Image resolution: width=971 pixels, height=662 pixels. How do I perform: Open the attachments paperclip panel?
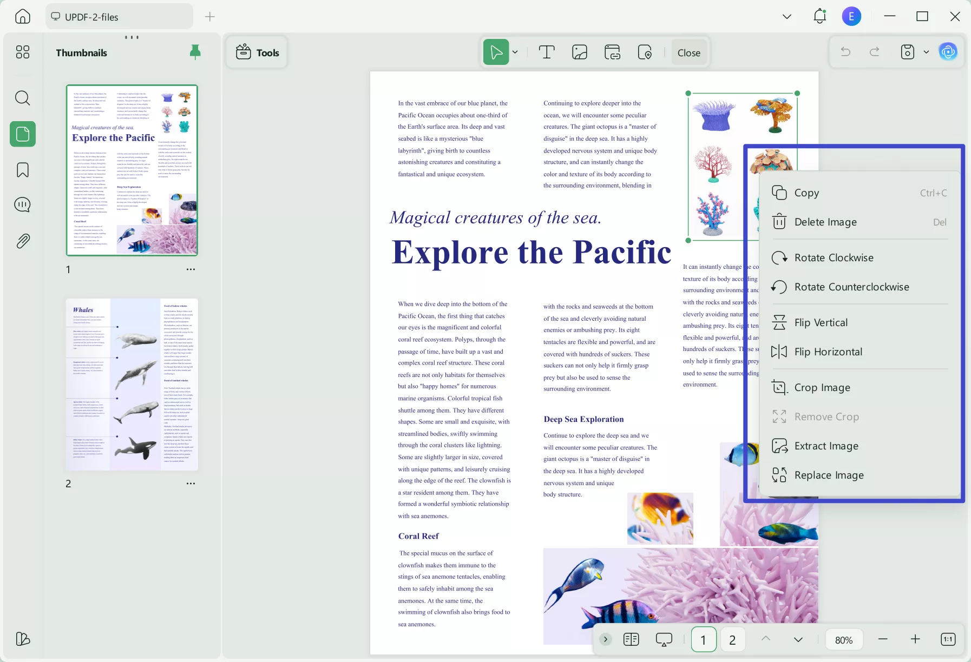(22, 241)
